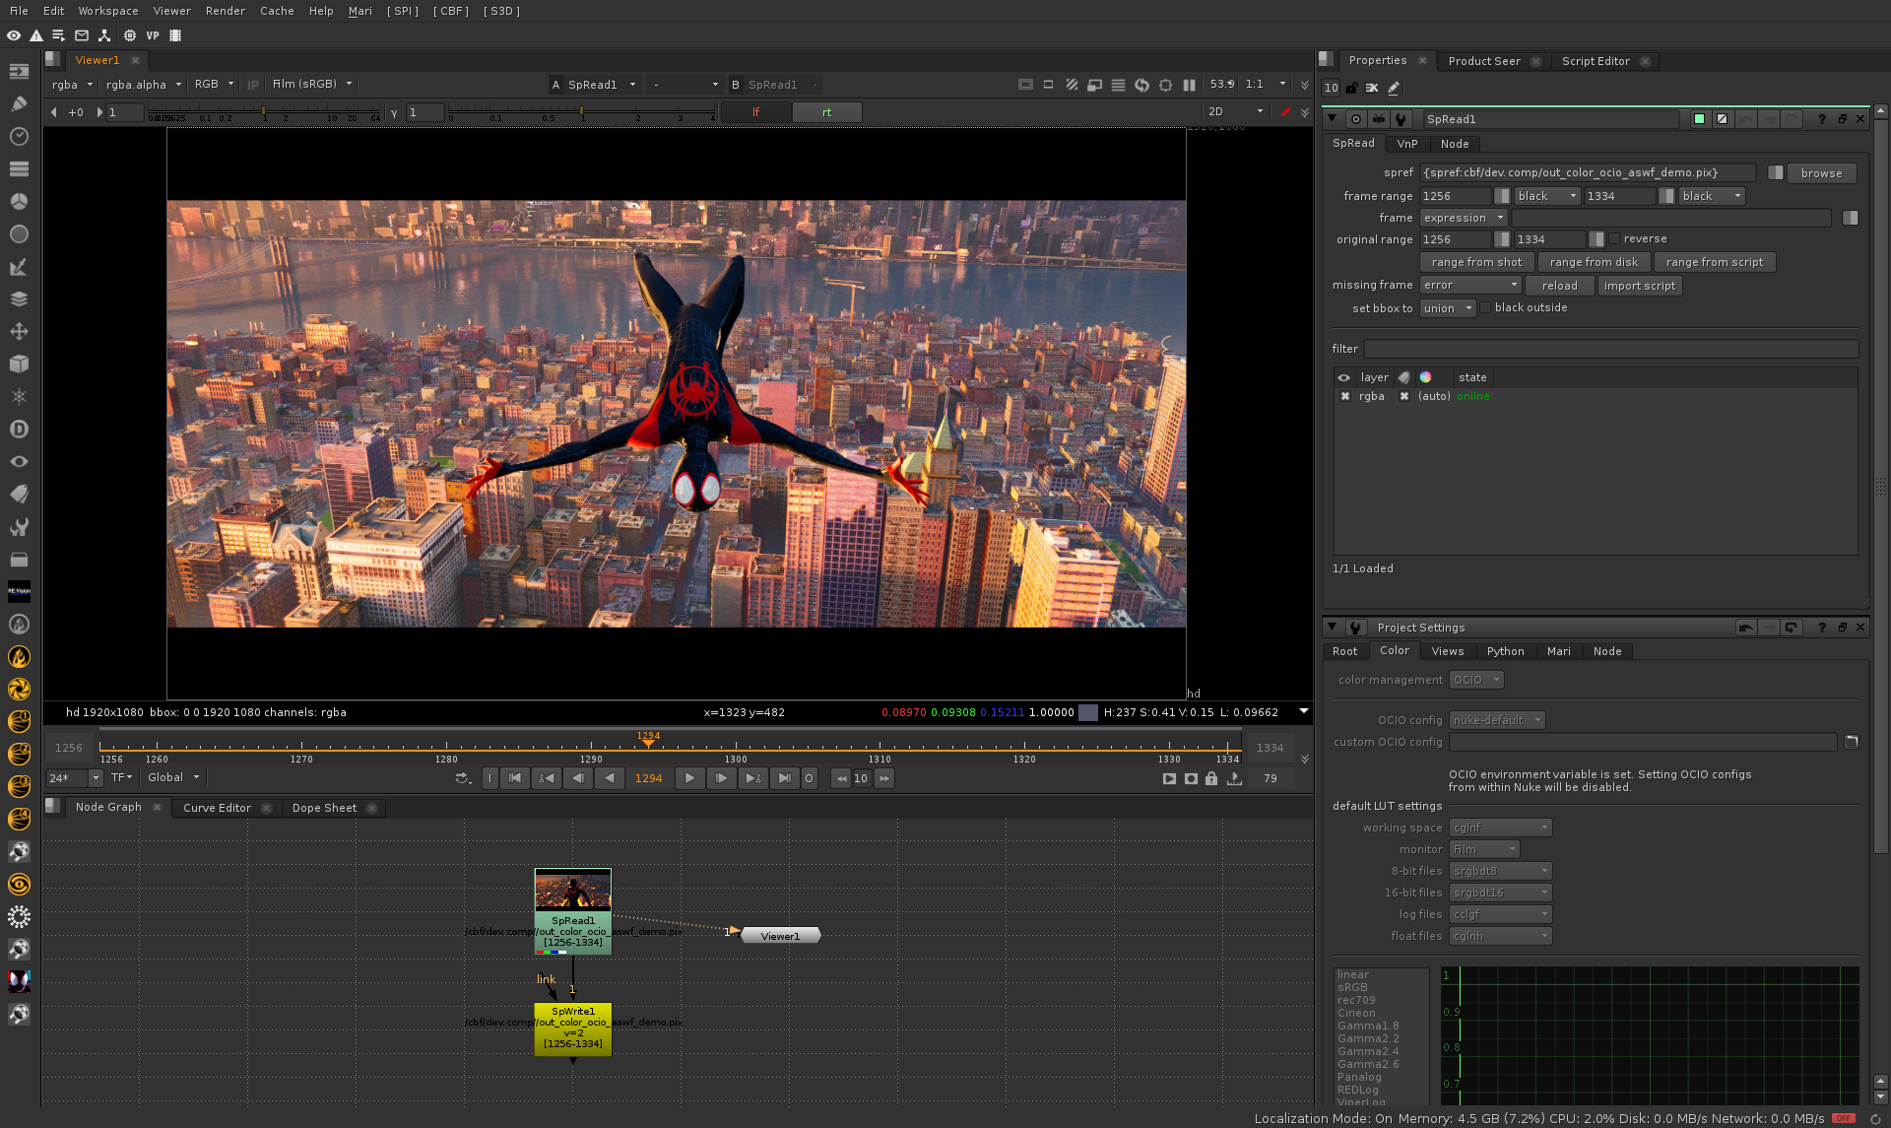Play forward in the viewer timeline
This screenshot has width=1891, height=1128.
point(689,778)
